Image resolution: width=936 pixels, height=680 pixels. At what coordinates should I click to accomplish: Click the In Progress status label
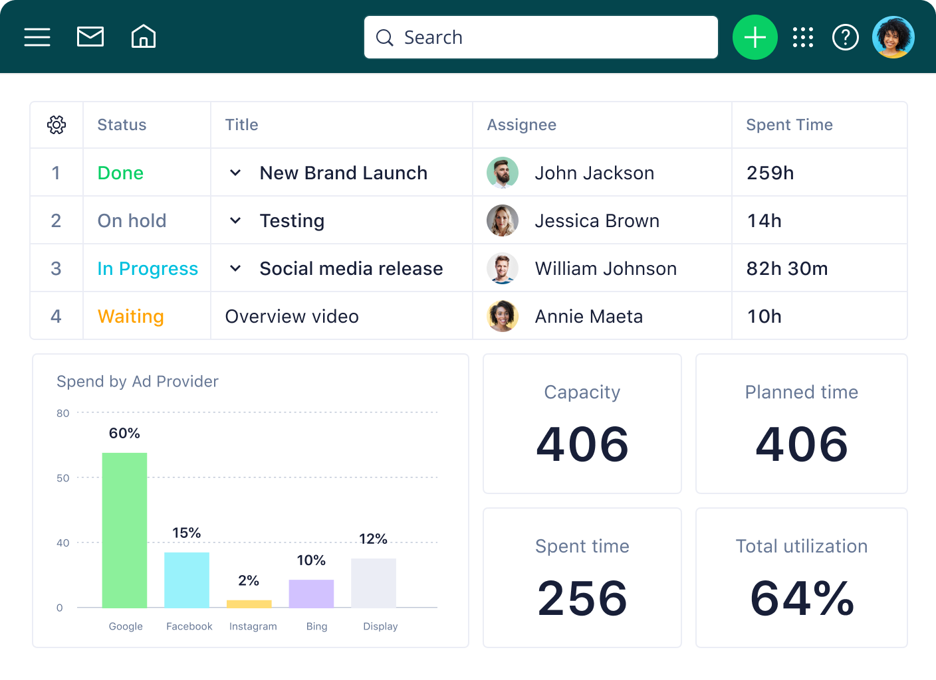click(x=148, y=269)
